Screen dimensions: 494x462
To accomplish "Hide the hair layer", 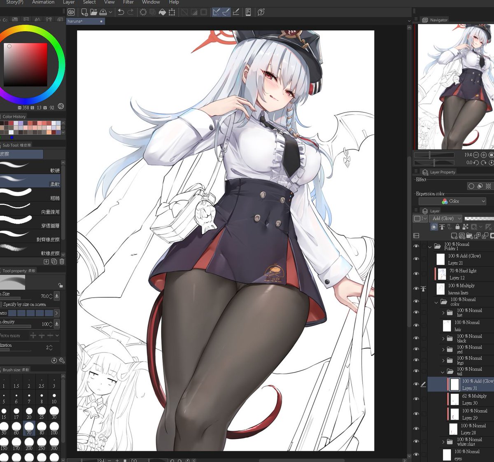I will click(x=416, y=325).
